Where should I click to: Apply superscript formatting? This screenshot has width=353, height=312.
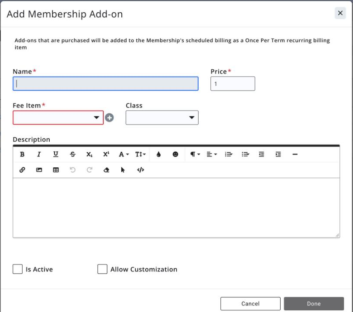[x=106, y=154]
